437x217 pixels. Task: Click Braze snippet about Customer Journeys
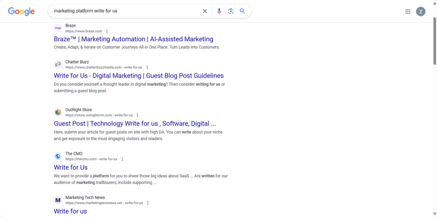point(137,47)
